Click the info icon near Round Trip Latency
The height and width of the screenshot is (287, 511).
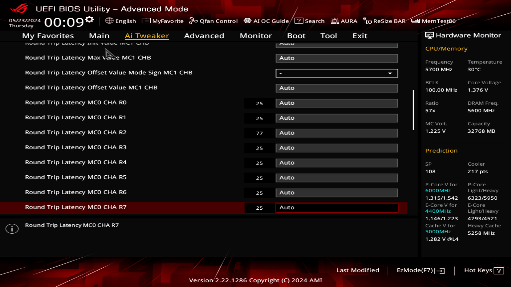[x=12, y=228]
